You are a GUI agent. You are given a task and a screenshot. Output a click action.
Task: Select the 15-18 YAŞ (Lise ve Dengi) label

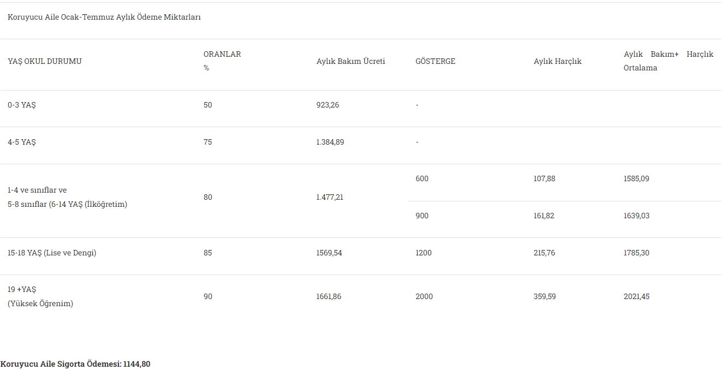point(52,253)
